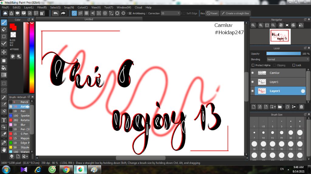Select the Paint Bucket tool
This screenshot has width=311, height=174.
pyautogui.click(x=4, y=68)
